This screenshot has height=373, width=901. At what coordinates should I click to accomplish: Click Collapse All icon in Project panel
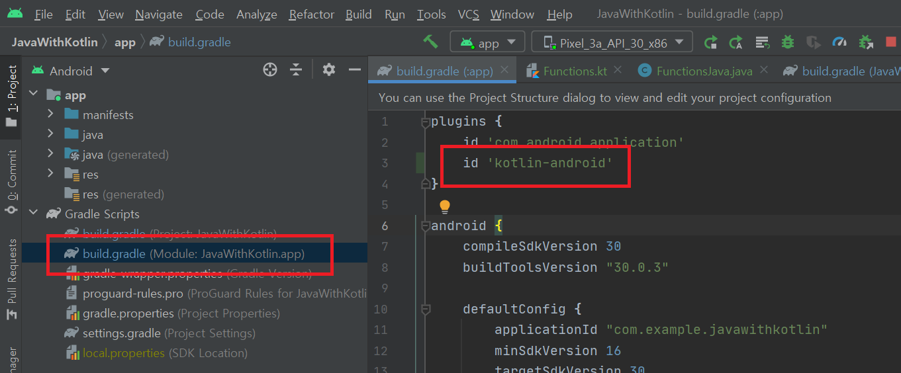pyautogui.click(x=296, y=69)
